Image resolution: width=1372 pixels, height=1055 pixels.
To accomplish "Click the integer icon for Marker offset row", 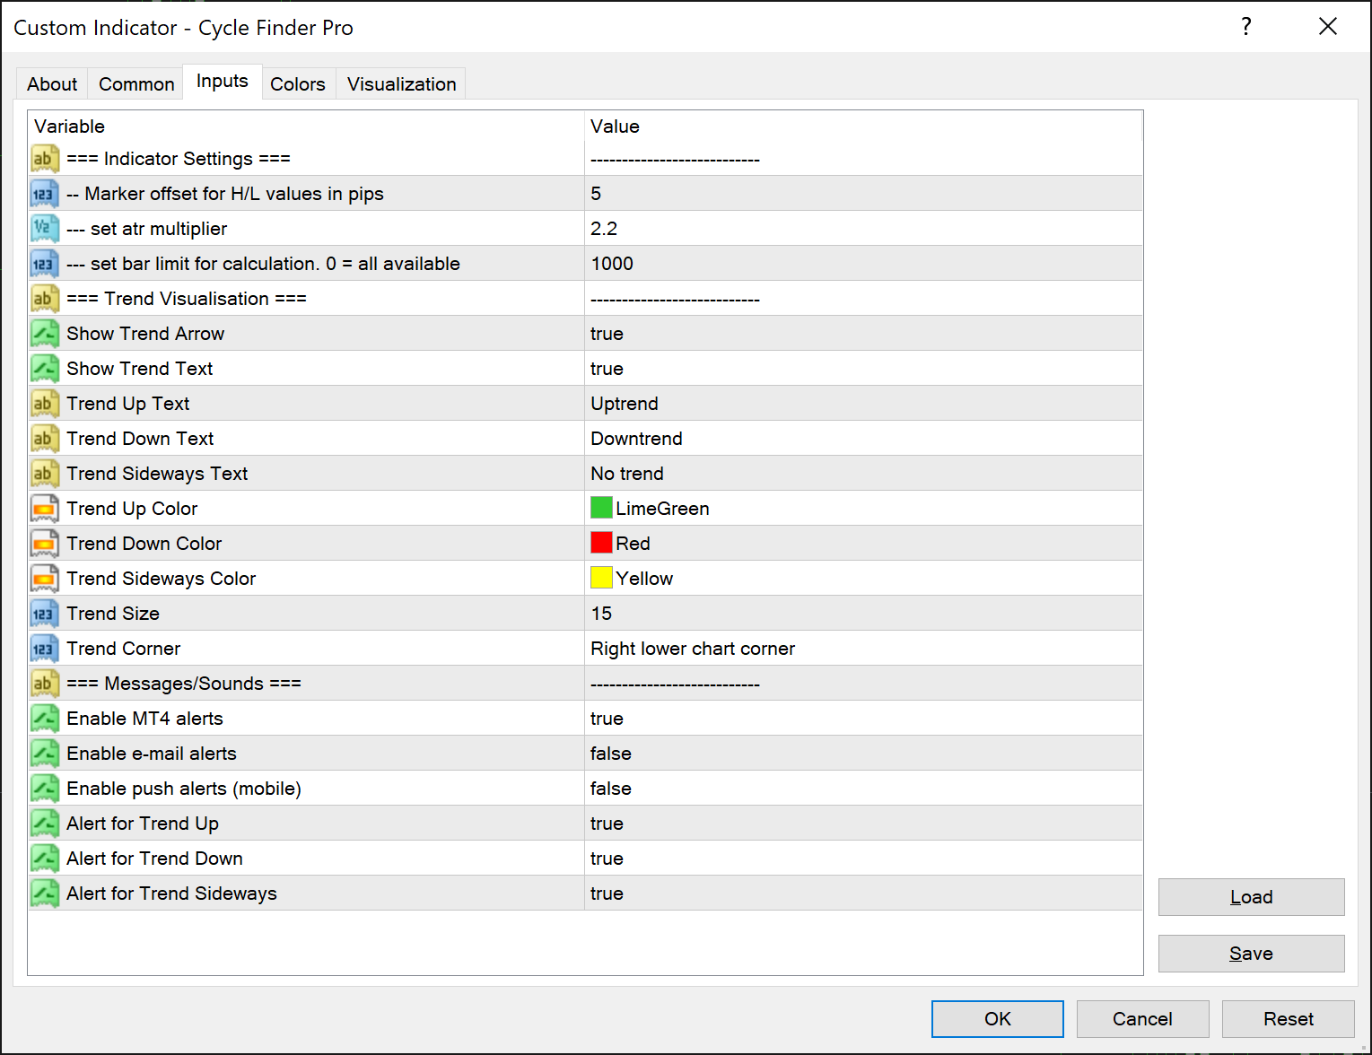I will [x=45, y=194].
